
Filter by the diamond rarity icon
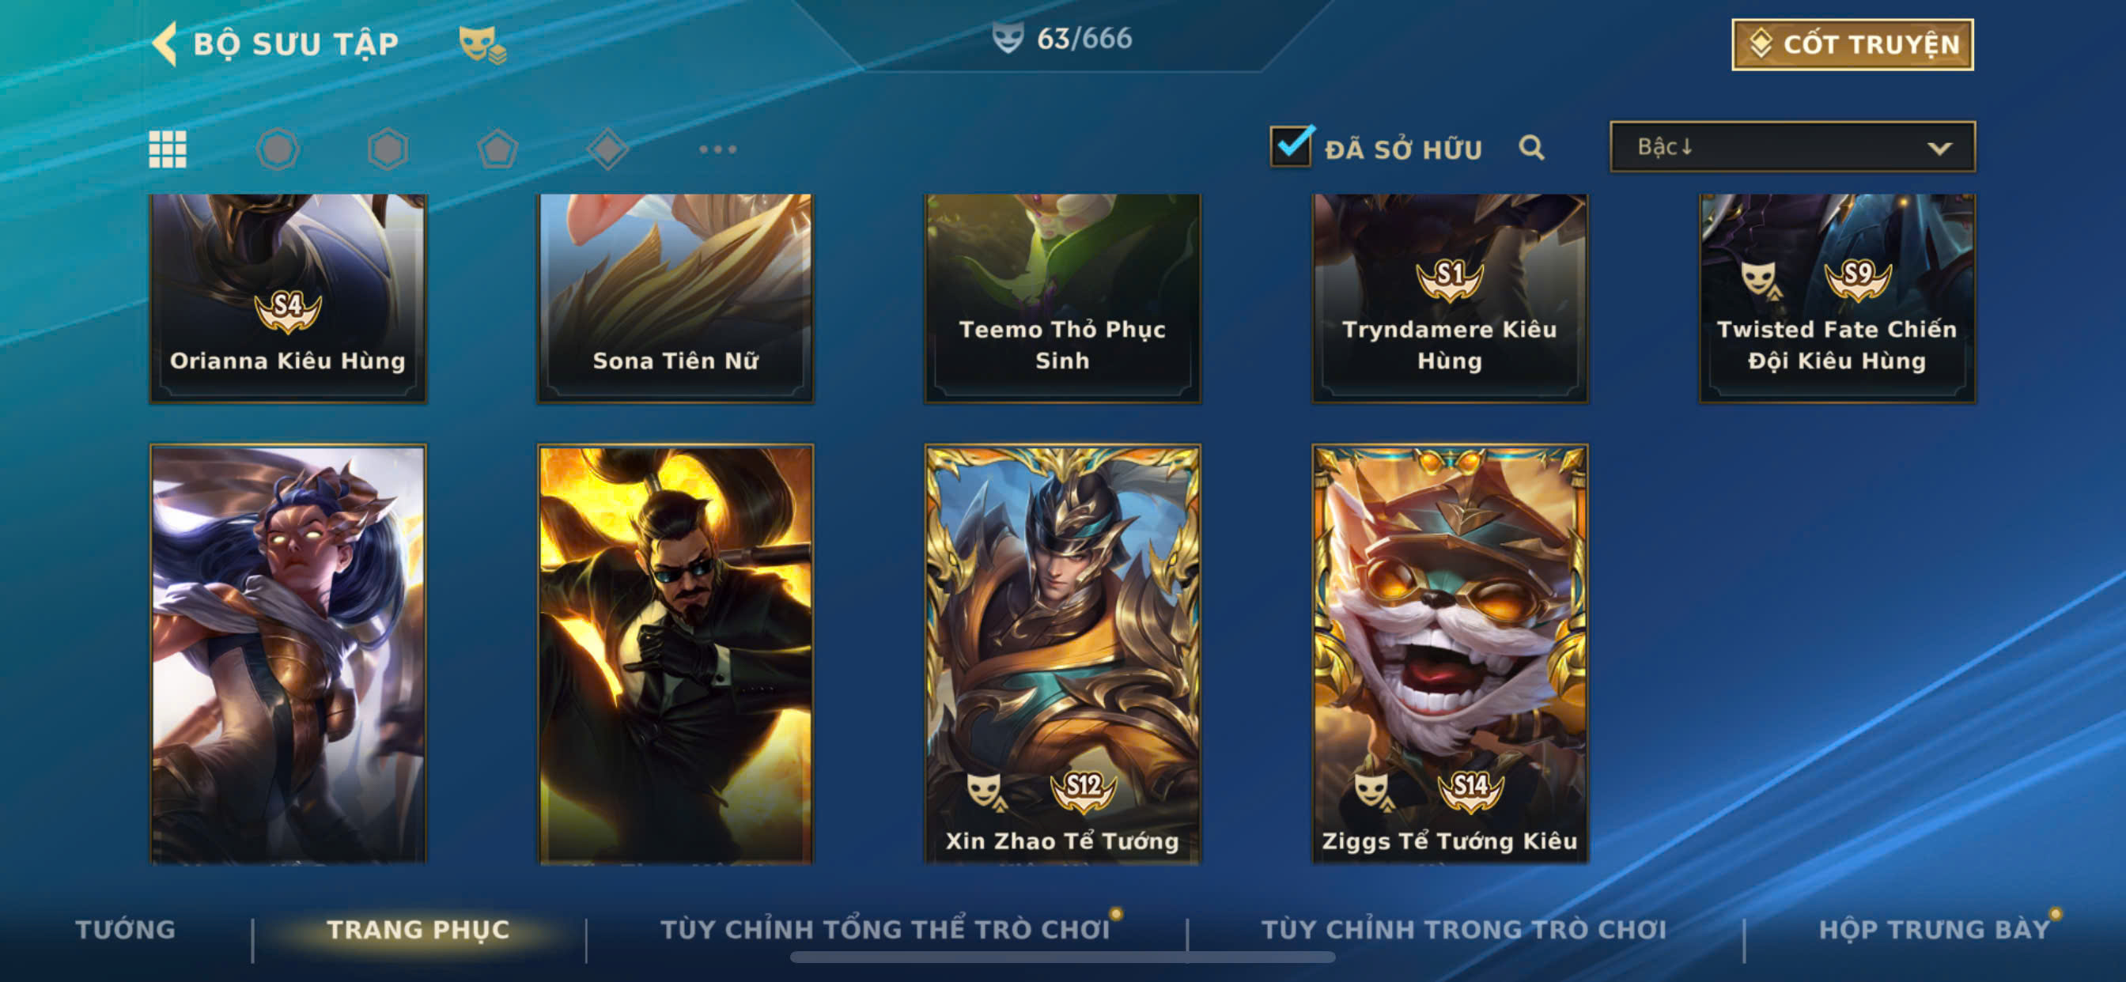tap(608, 149)
